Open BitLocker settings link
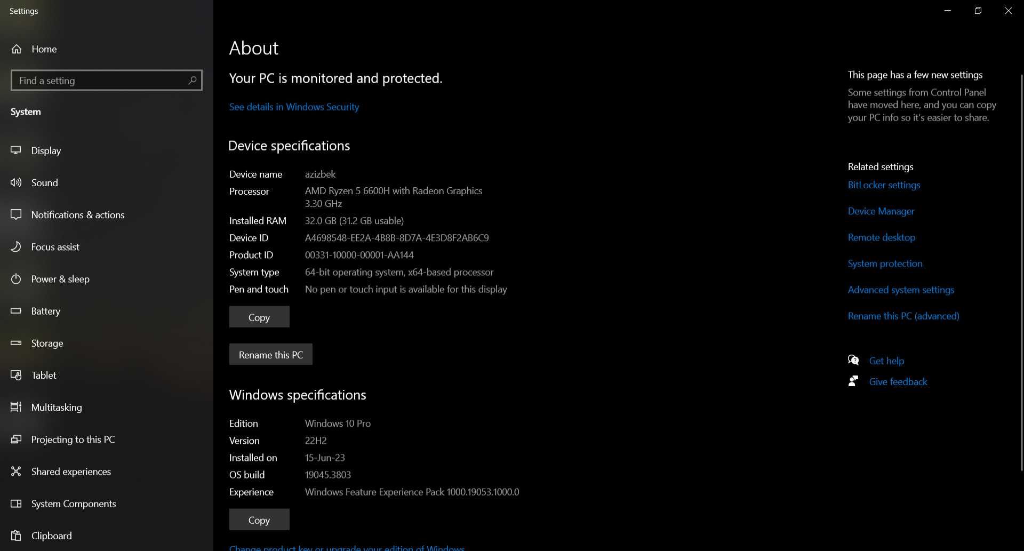This screenshot has width=1024, height=551. pos(884,185)
